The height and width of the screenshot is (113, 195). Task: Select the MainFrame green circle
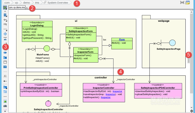point(47,49)
